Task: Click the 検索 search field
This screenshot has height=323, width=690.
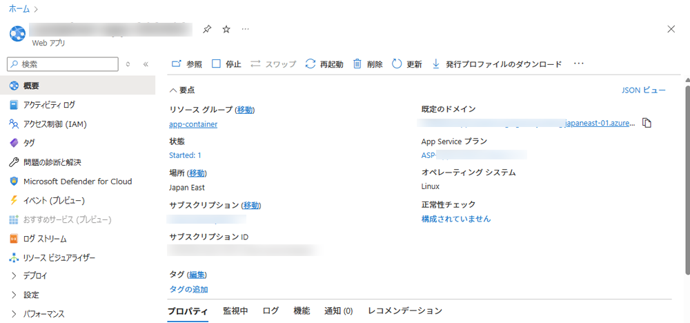Action: click(x=63, y=64)
